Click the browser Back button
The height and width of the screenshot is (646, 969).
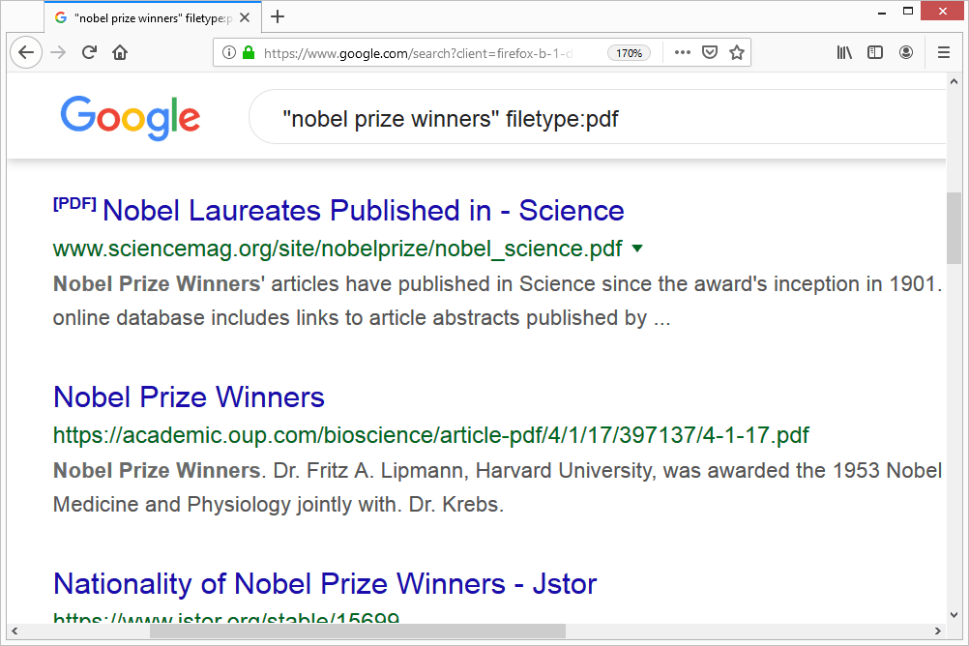(x=26, y=53)
